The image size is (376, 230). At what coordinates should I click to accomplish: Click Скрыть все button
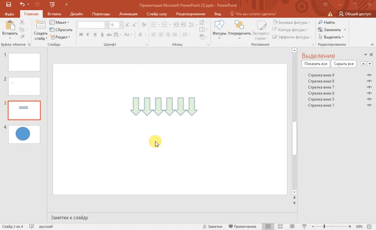pos(344,64)
